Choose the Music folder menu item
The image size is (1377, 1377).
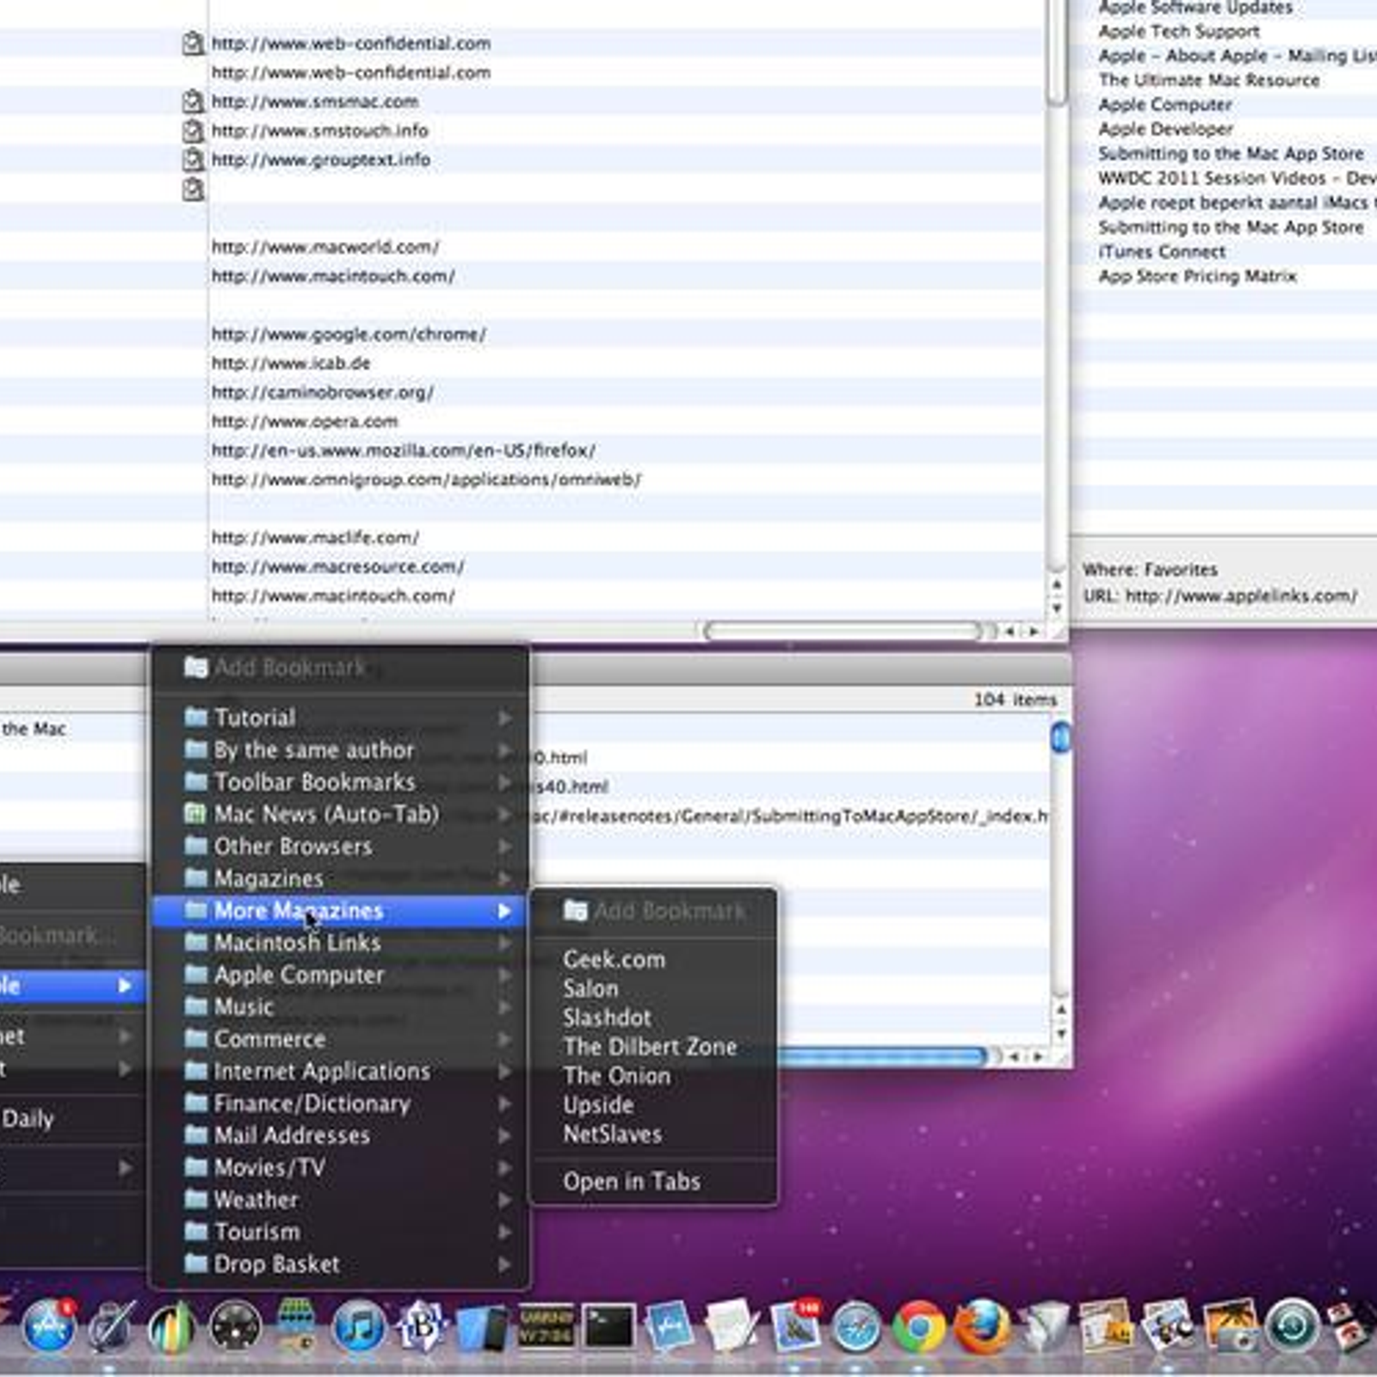pyautogui.click(x=339, y=1007)
